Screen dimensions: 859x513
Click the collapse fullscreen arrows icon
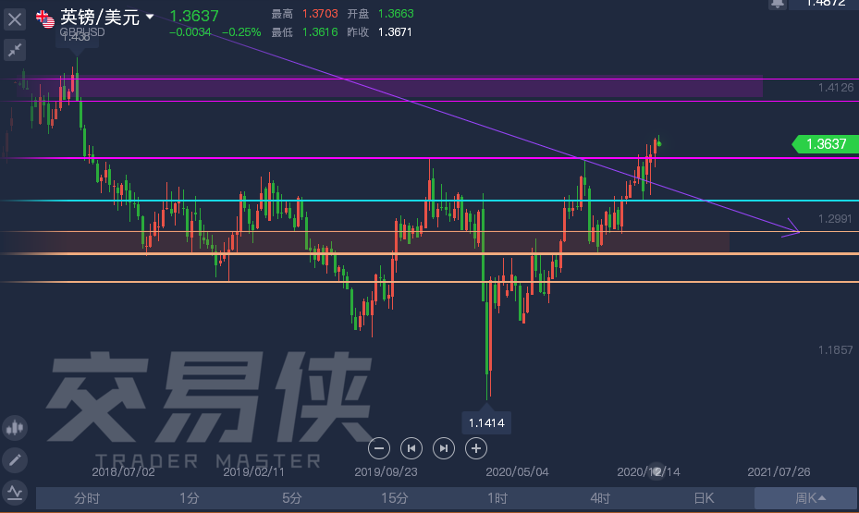click(x=15, y=51)
